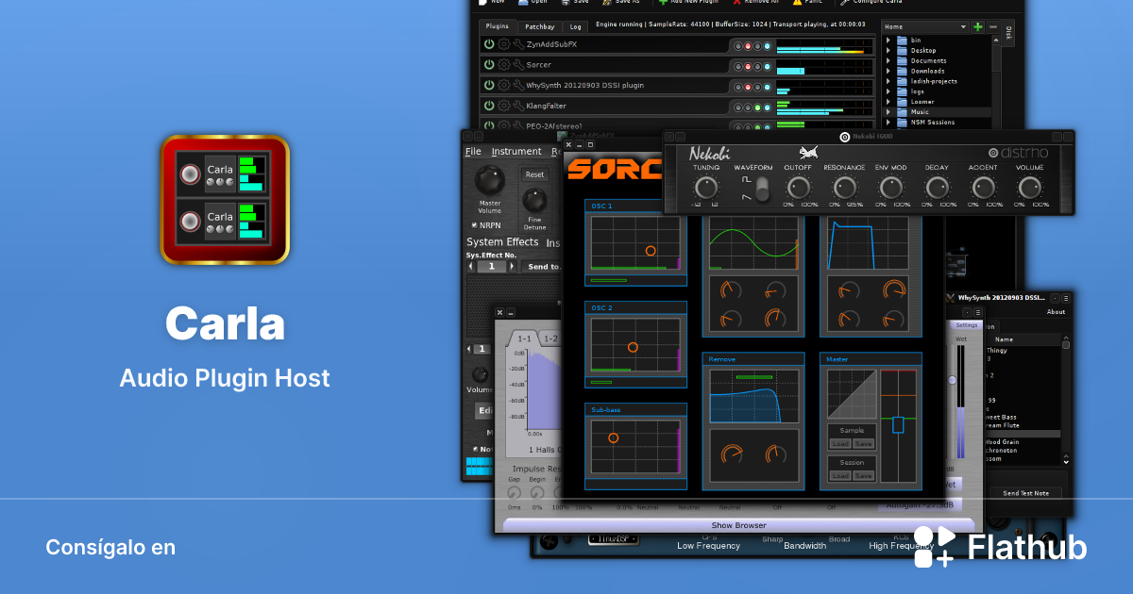Open the Instrument menu

[x=516, y=152]
